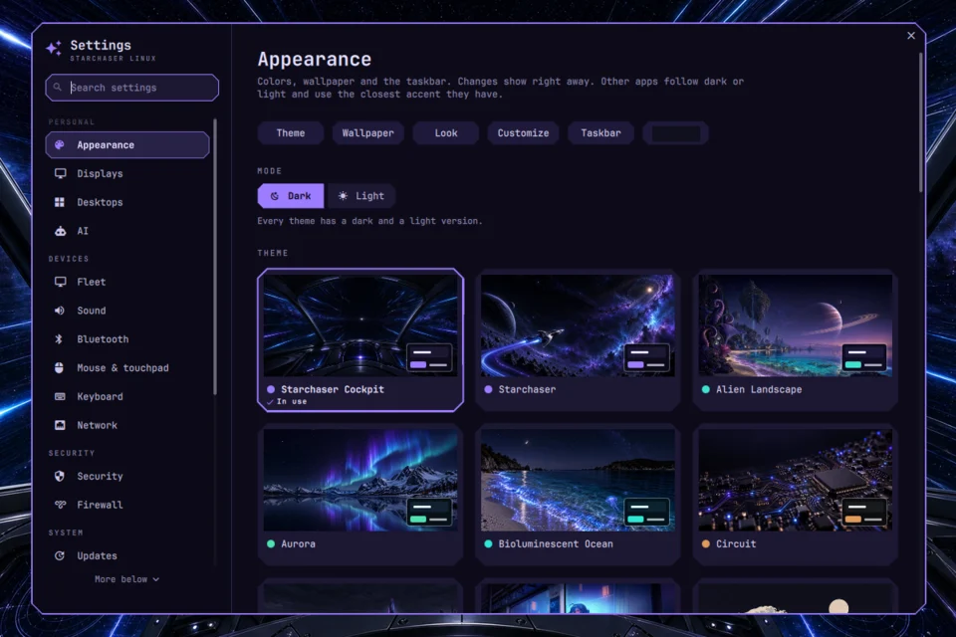The image size is (956, 637).
Task: Click the Keyboard icon
Action: click(60, 397)
